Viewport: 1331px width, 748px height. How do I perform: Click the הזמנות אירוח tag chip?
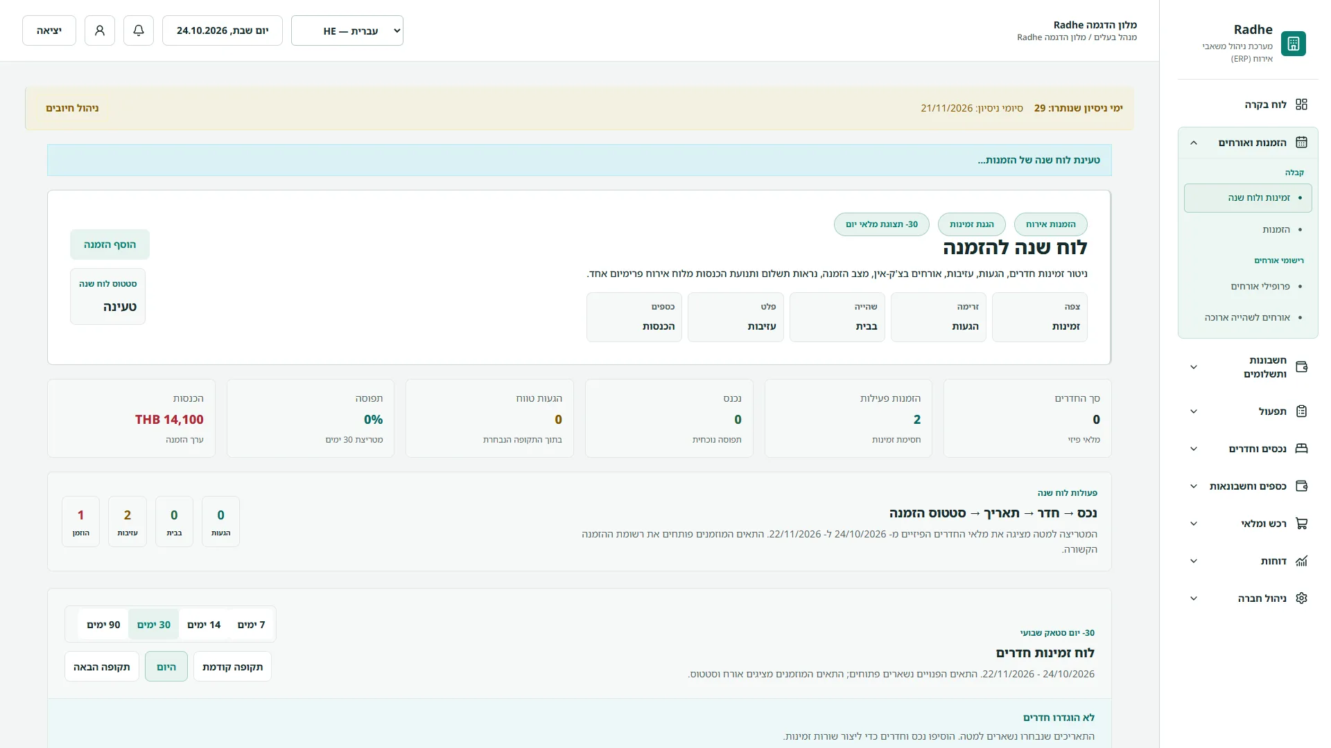[1051, 224]
